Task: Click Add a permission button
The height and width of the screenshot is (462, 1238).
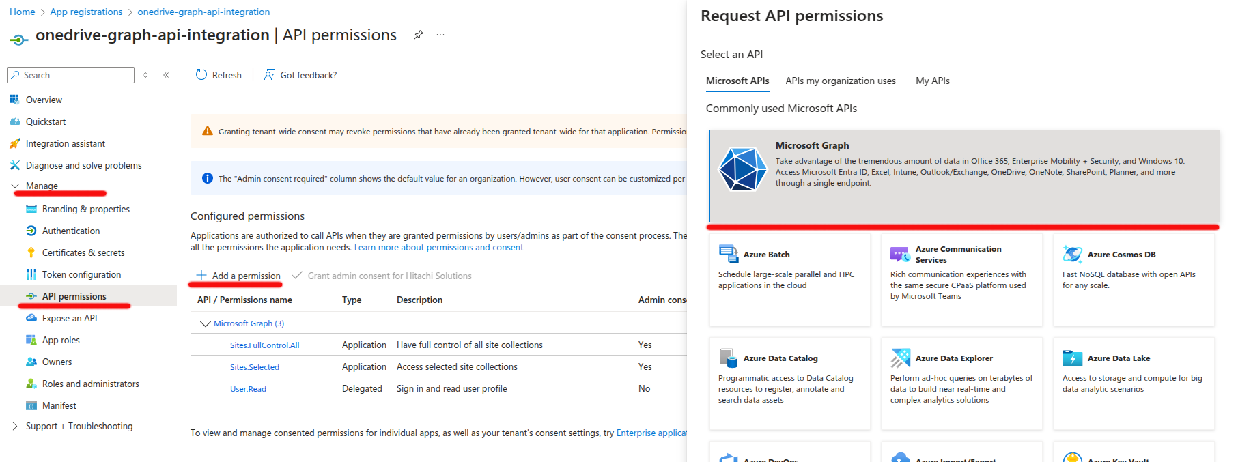Action: pos(238,276)
